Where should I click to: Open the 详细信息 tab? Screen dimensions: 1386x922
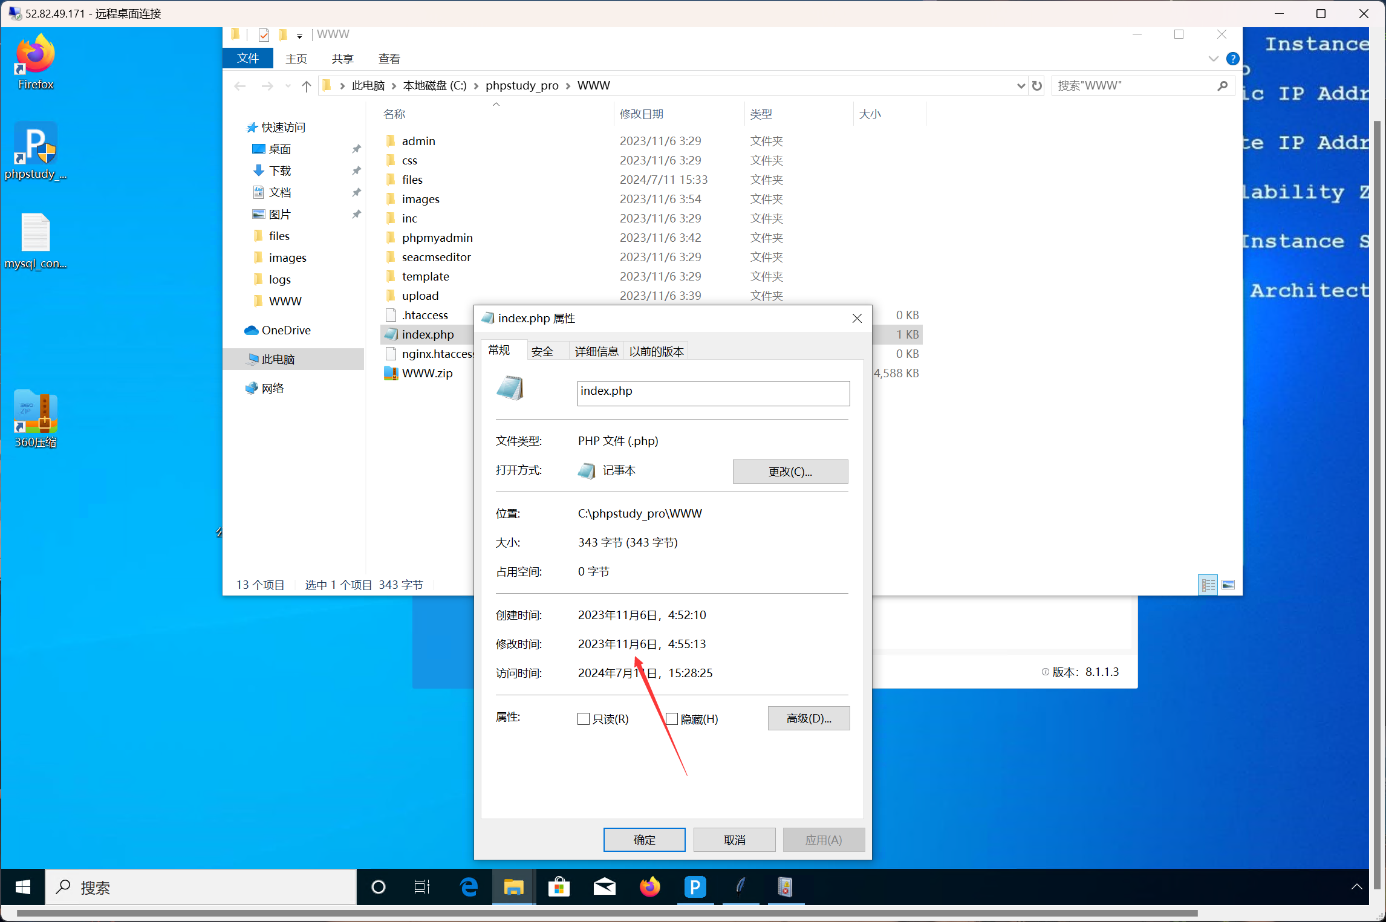596,351
